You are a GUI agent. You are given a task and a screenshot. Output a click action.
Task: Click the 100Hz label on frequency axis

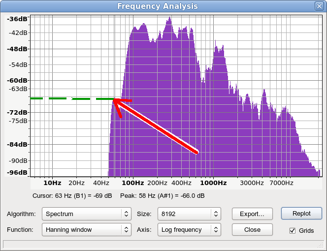pyautogui.click(x=132, y=183)
